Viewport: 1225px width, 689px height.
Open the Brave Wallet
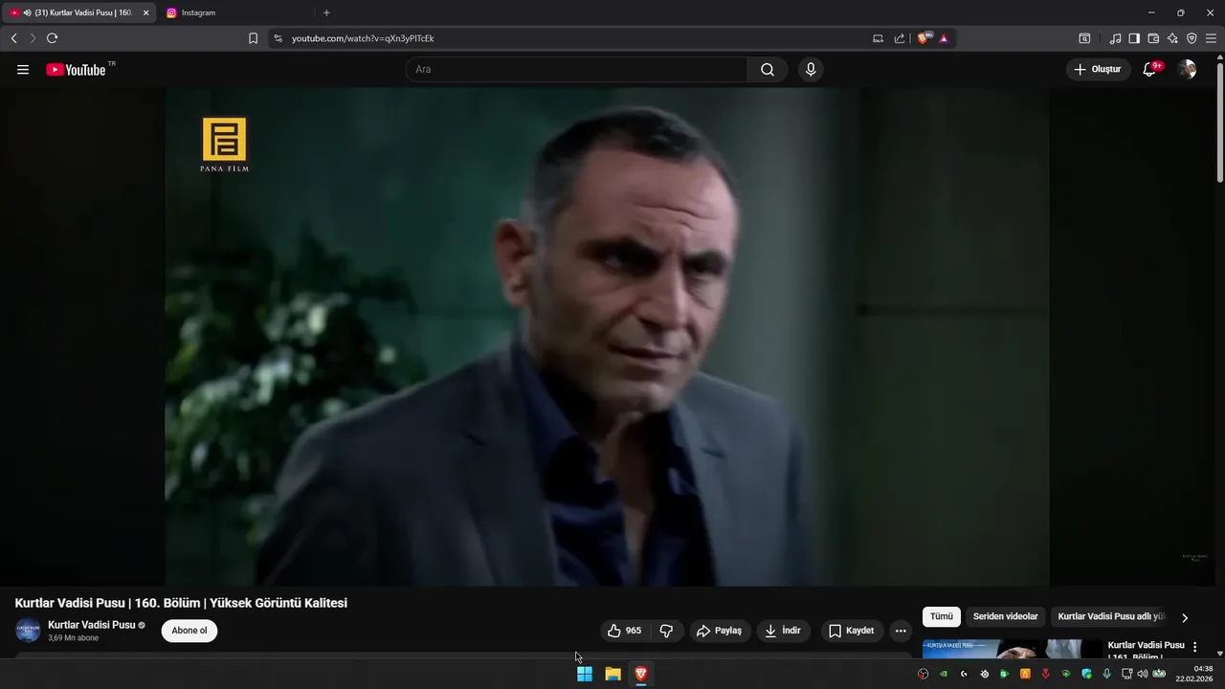pos(1153,38)
